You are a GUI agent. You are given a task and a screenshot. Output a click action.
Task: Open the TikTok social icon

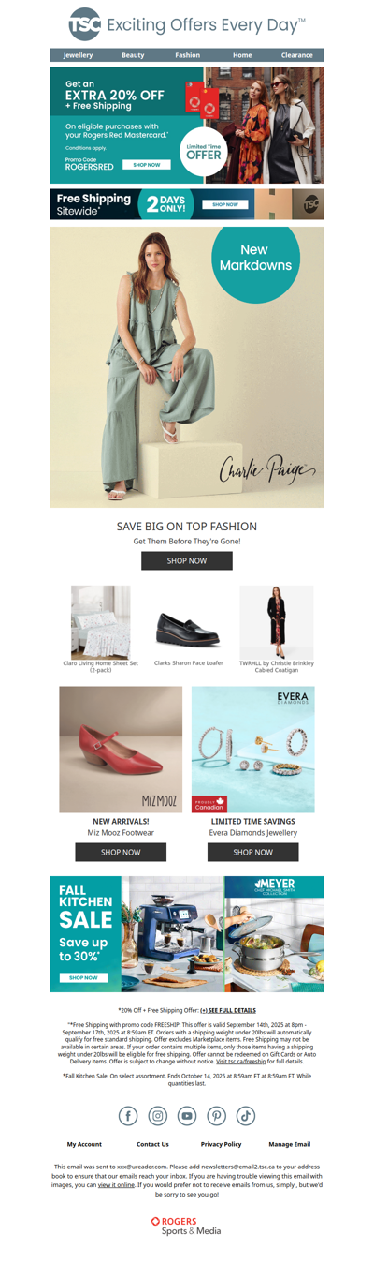tap(246, 1115)
